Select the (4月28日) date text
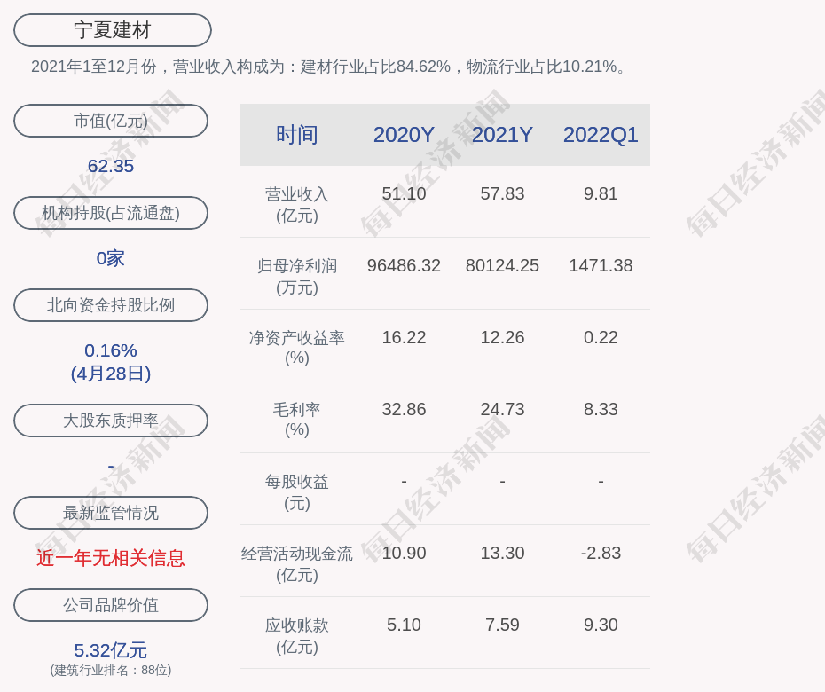Image resolution: width=825 pixels, height=692 pixels. pos(111,374)
